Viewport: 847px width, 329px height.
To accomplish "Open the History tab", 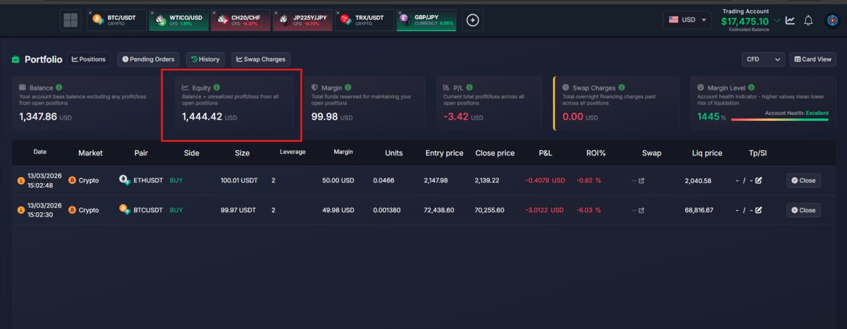I will pyautogui.click(x=205, y=59).
